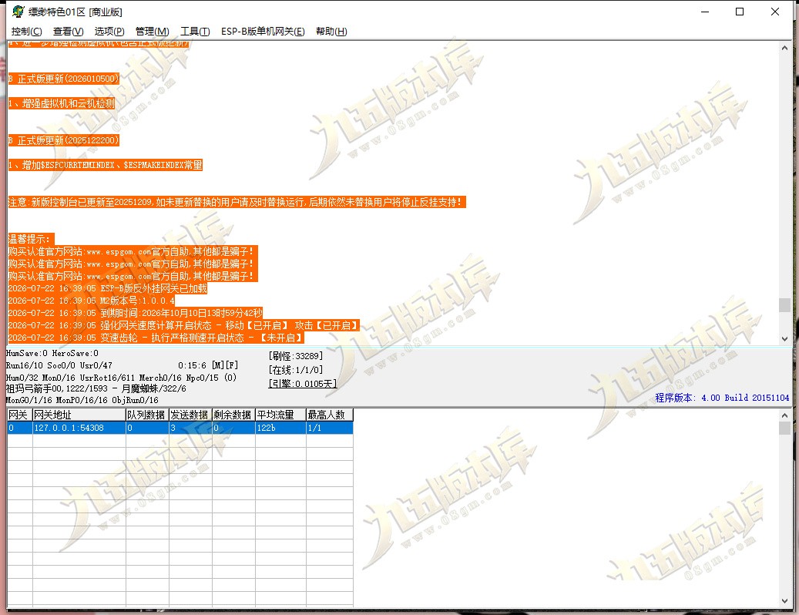This screenshot has width=799, height=615.
Task: Select the sent data cell showing 3
Action: 190,428
